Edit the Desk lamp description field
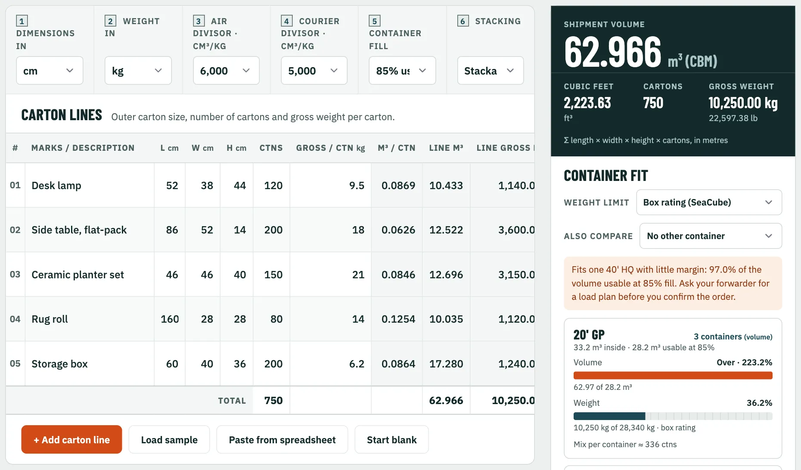The height and width of the screenshot is (470, 801). point(90,186)
